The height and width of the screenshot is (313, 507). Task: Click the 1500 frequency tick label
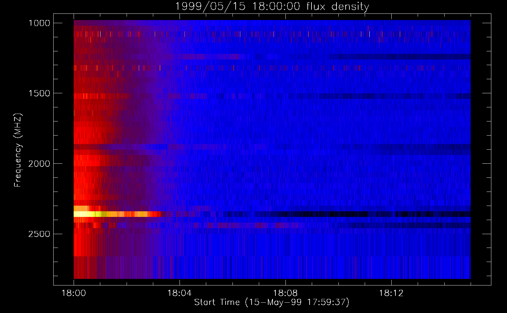tap(39, 93)
